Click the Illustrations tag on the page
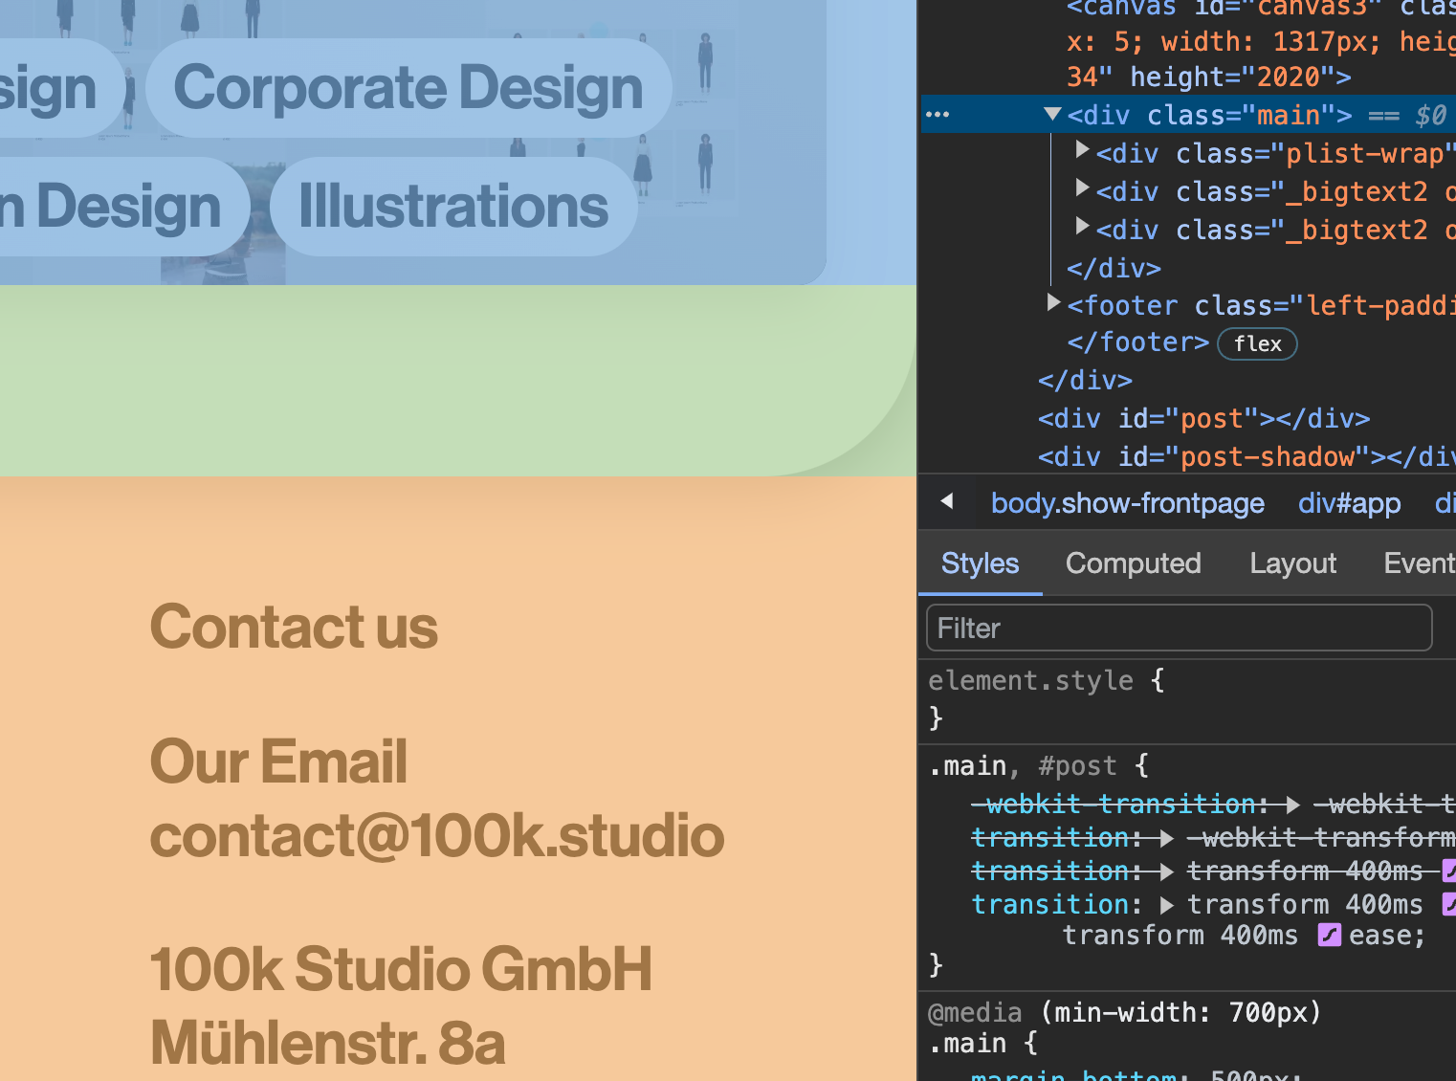 [x=453, y=207]
